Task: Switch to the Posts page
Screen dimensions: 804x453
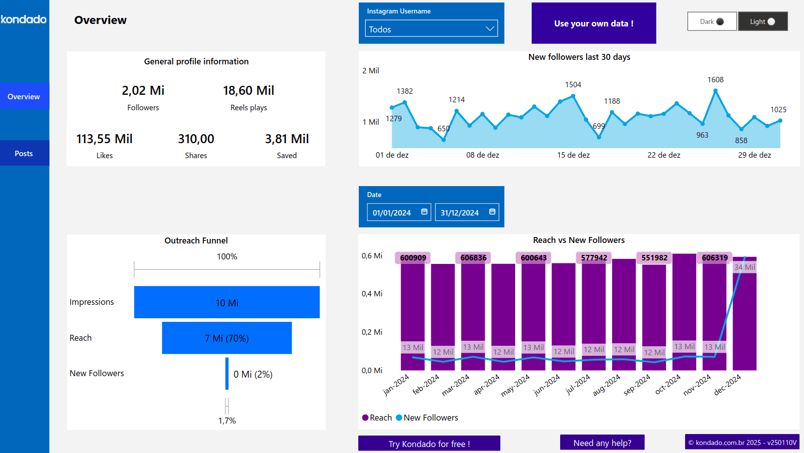Action: click(24, 153)
